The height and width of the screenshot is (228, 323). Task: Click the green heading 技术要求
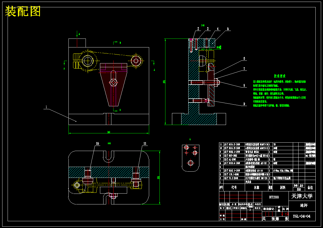click(280, 76)
